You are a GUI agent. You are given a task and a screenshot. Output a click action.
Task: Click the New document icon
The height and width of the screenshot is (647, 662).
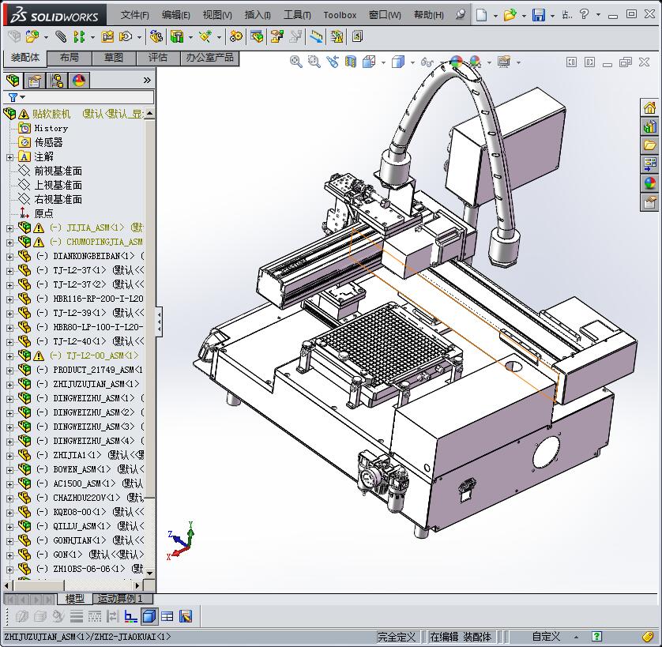[x=481, y=15]
